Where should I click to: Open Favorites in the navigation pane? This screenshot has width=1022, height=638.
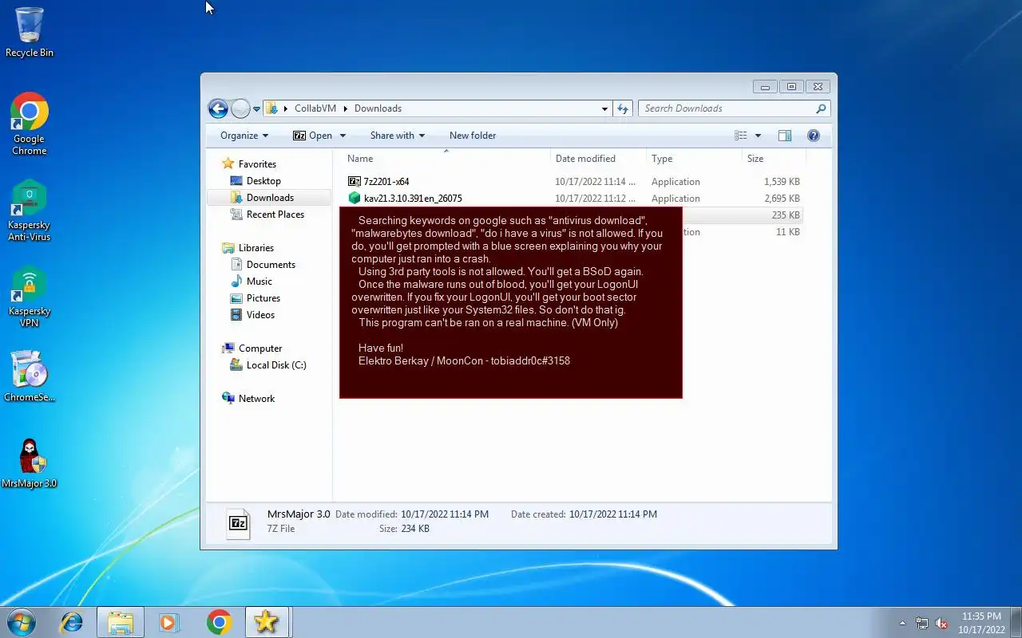257,164
